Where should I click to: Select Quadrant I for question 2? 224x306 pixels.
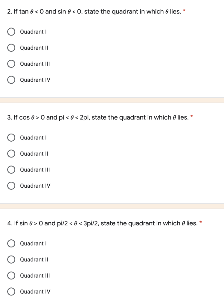point(11,32)
